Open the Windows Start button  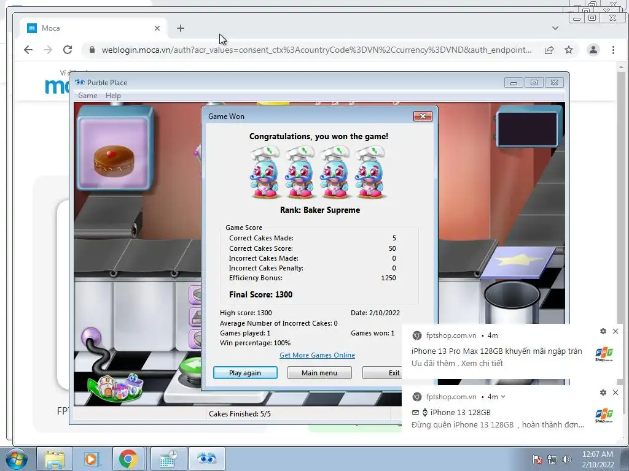coord(16,459)
